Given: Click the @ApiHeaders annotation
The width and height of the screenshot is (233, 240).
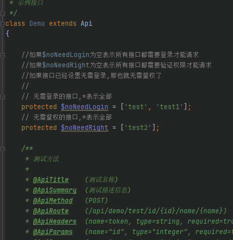Looking at the screenshot, I should (55, 222).
